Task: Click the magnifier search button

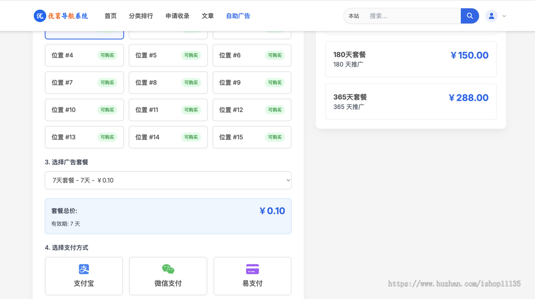Action: [x=470, y=16]
